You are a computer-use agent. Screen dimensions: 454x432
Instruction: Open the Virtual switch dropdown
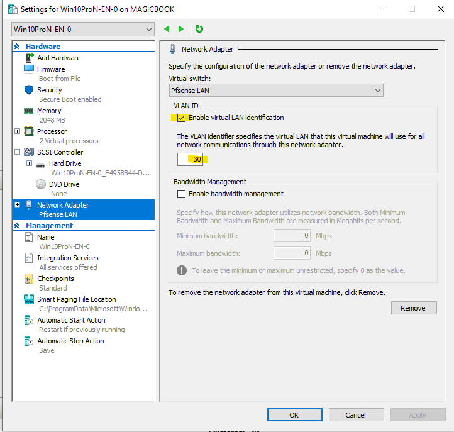coord(276,91)
